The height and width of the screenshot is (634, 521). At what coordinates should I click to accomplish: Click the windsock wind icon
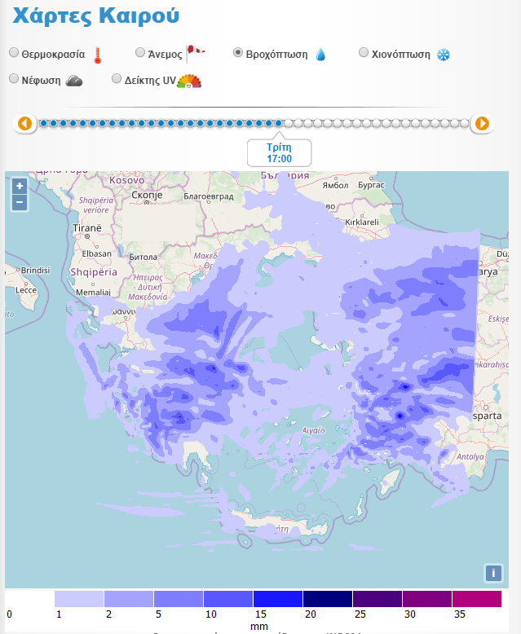click(x=195, y=54)
